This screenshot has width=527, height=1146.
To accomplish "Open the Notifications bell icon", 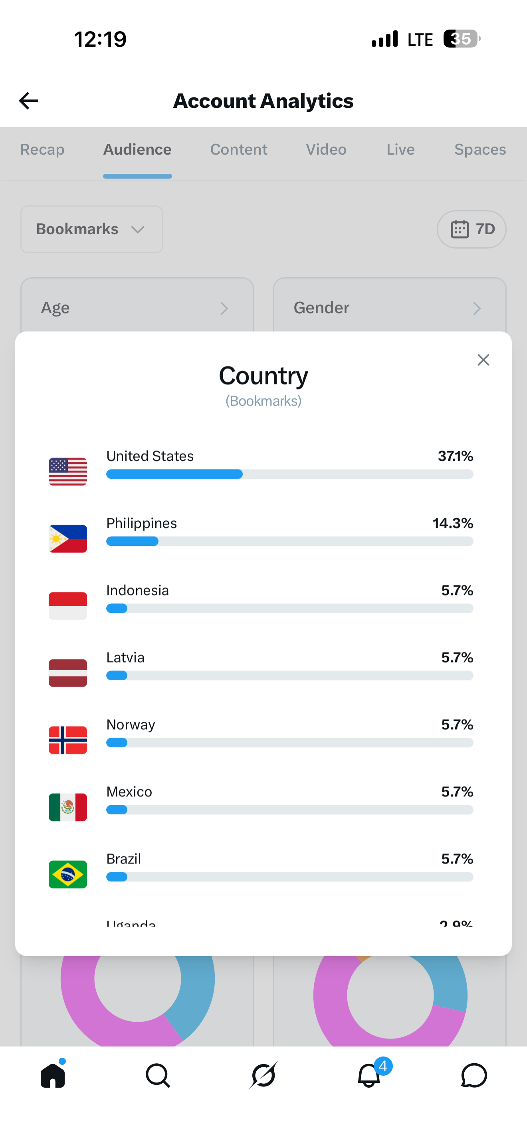I will (x=369, y=1075).
